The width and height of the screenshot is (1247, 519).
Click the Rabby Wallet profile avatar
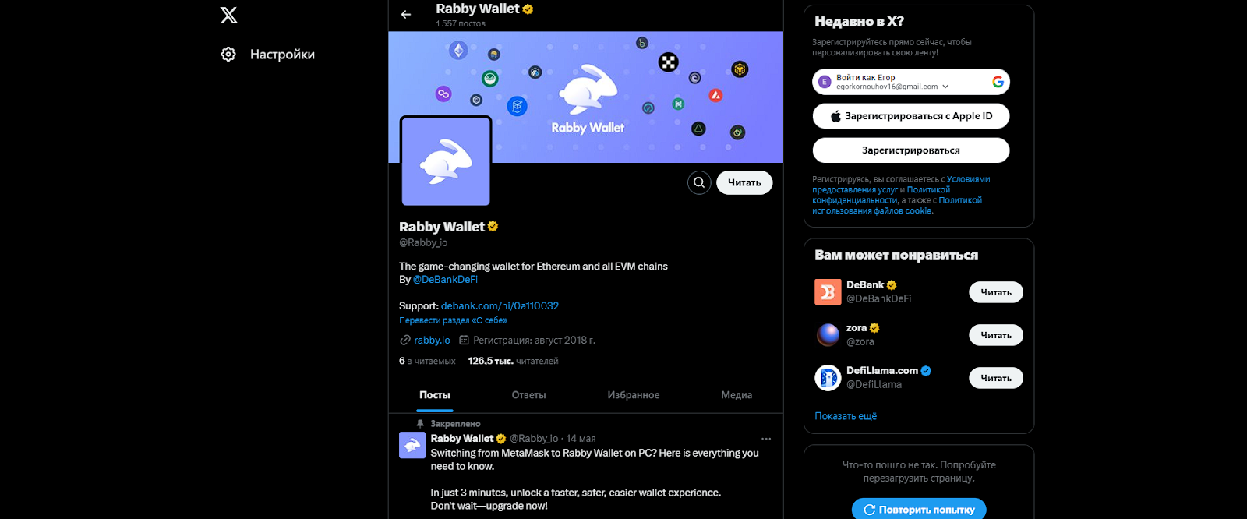446,161
